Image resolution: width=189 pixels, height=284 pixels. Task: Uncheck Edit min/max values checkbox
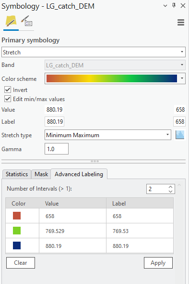point(8,99)
